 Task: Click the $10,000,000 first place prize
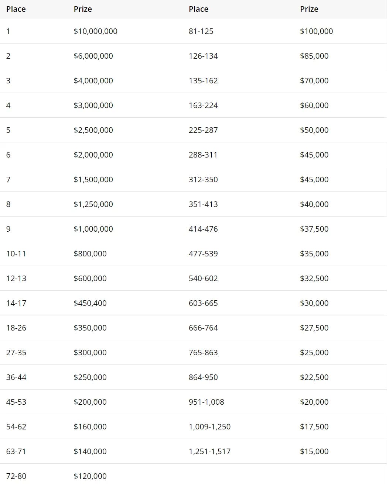tap(95, 31)
